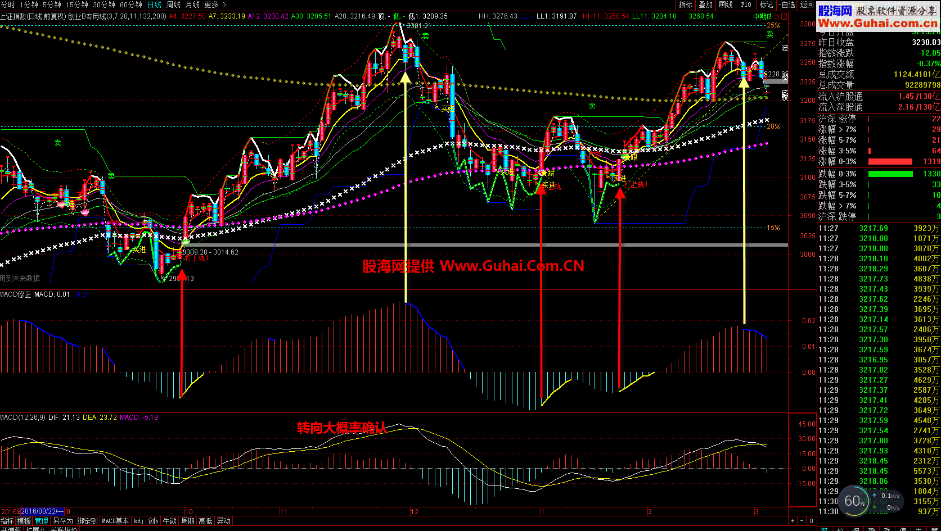Select the 创b template

[154, 521]
